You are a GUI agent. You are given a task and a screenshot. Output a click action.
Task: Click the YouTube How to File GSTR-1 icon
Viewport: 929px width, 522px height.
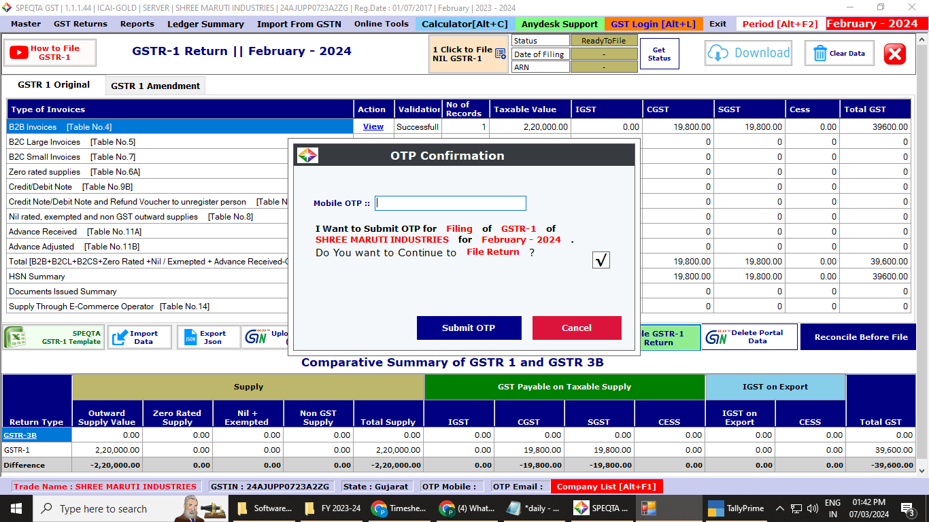coord(19,52)
